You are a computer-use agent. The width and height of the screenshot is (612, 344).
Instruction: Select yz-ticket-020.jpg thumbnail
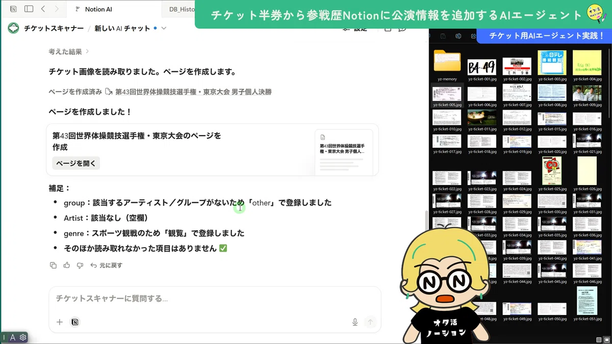[552, 141]
